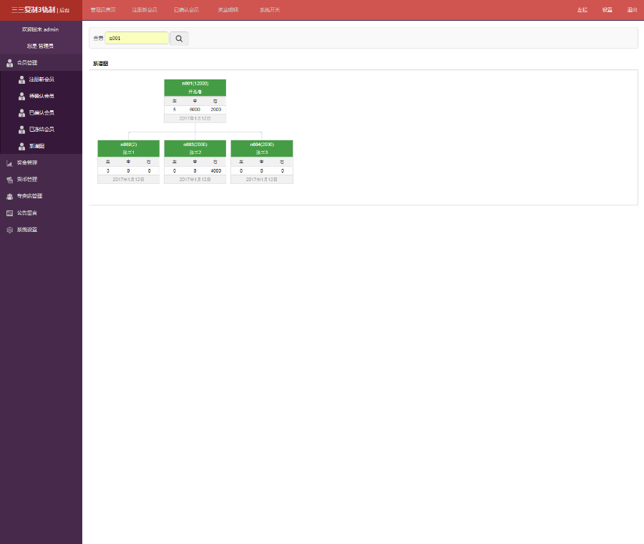Click the 会员管理 person icon in sidebar
Image resolution: width=644 pixels, height=544 pixels.
pos(9,63)
